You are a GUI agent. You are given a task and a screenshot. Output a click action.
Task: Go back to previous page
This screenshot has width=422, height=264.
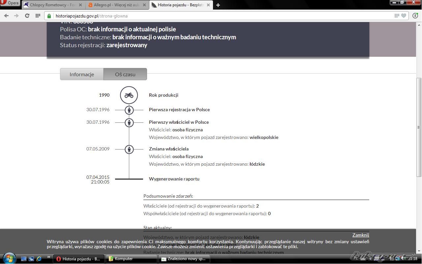coord(7,16)
